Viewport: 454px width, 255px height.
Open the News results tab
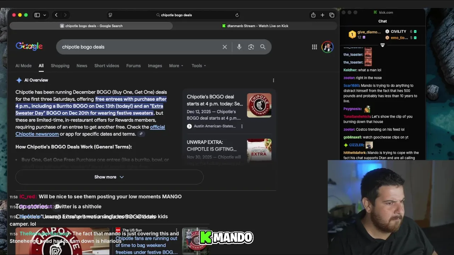pos(82,66)
